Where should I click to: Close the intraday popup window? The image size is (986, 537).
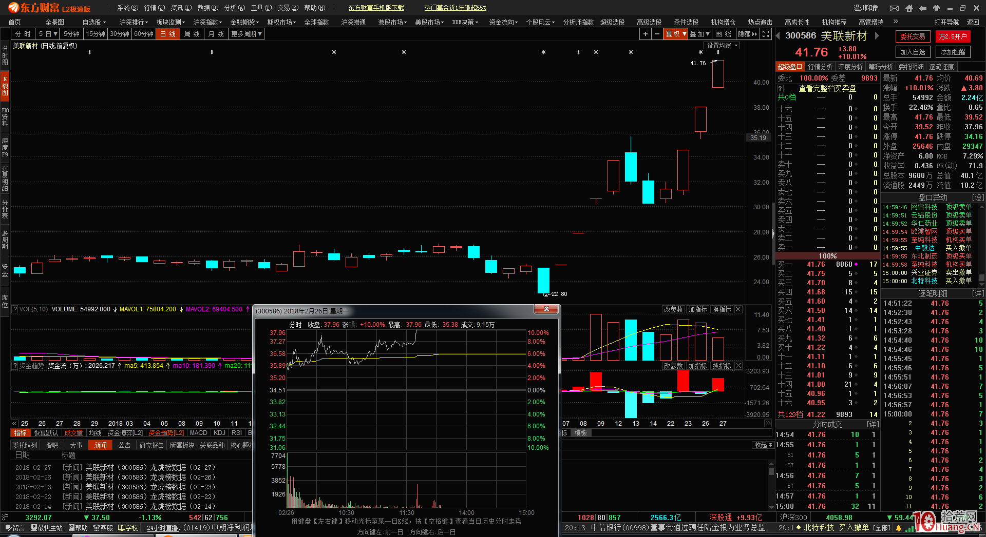[x=546, y=309]
